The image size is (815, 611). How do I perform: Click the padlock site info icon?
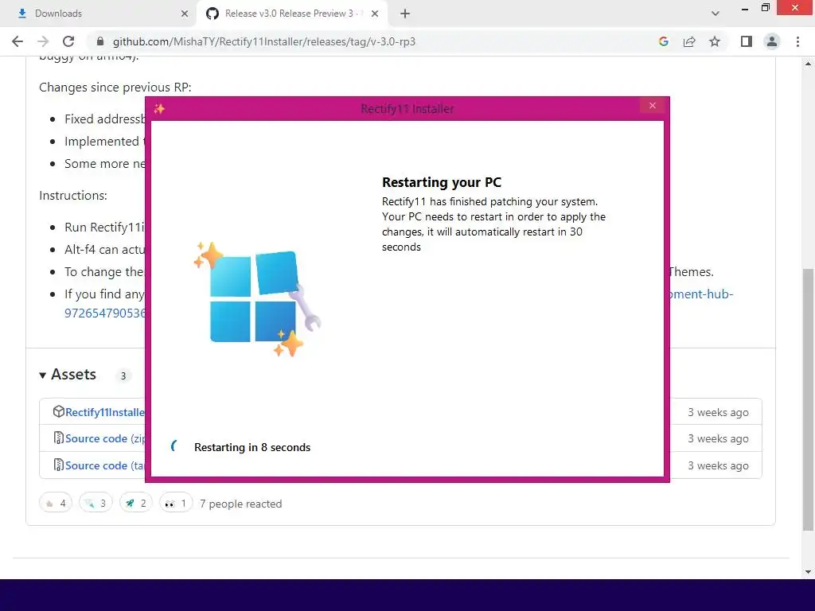(x=100, y=41)
